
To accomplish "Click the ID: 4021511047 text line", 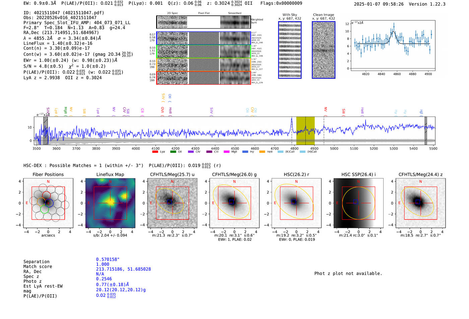I will coord(64,13).
